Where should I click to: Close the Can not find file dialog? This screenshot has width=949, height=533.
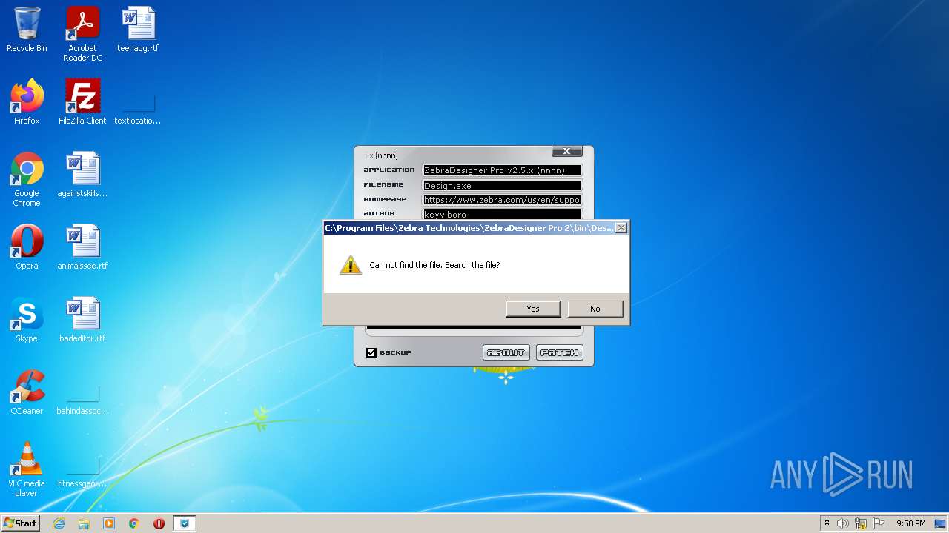pyautogui.click(x=621, y=228)
